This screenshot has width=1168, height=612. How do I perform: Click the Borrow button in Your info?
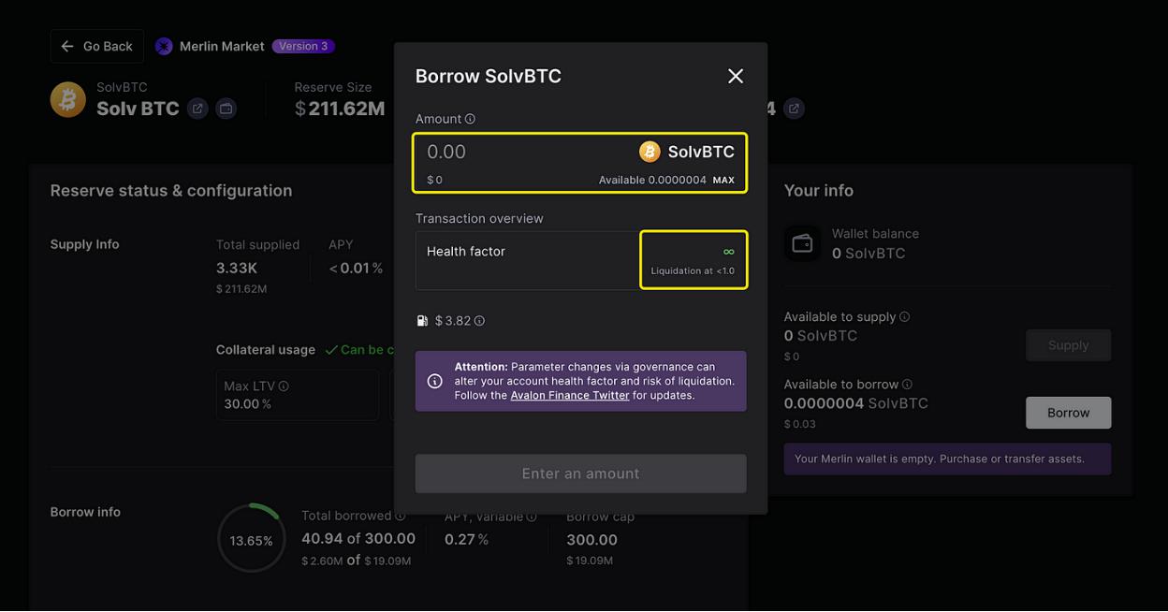click(1068, 413)
